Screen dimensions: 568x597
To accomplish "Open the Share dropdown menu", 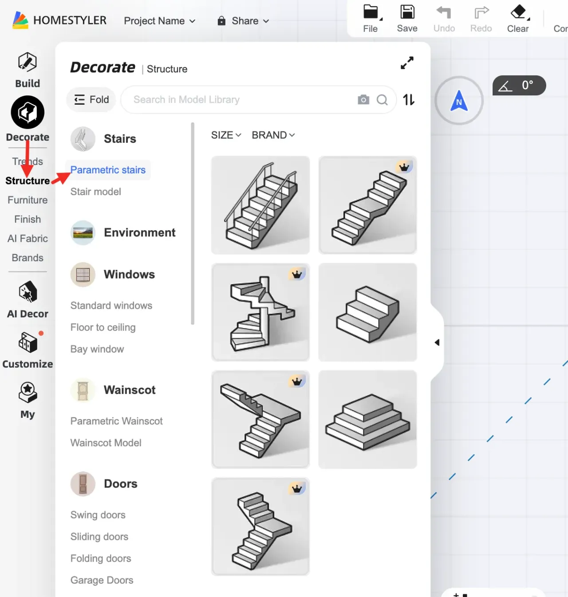I will click(243, 21).
